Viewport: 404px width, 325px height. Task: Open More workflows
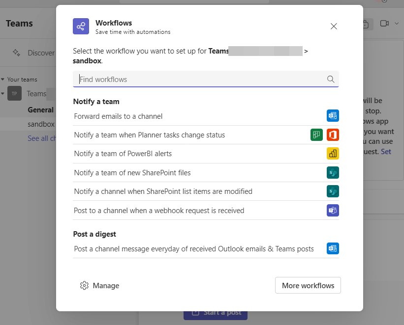click(x=308, y=285)
